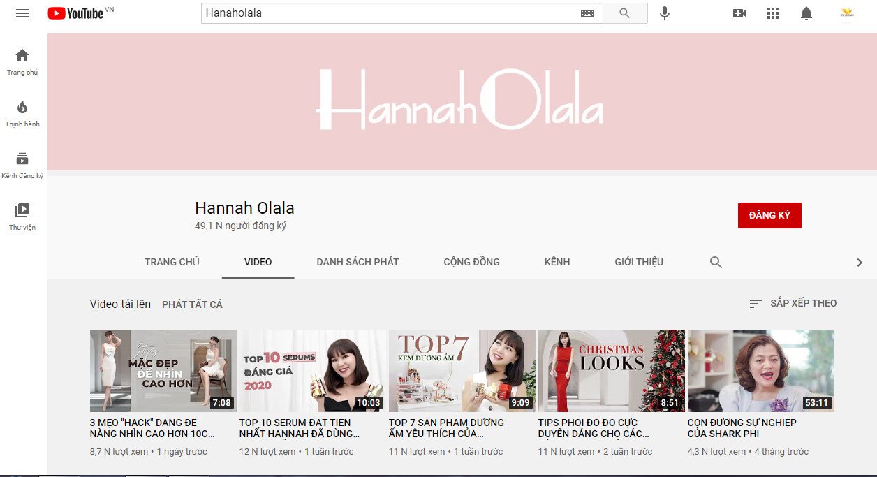Start voice search with microphone icon

coord(665,13)
